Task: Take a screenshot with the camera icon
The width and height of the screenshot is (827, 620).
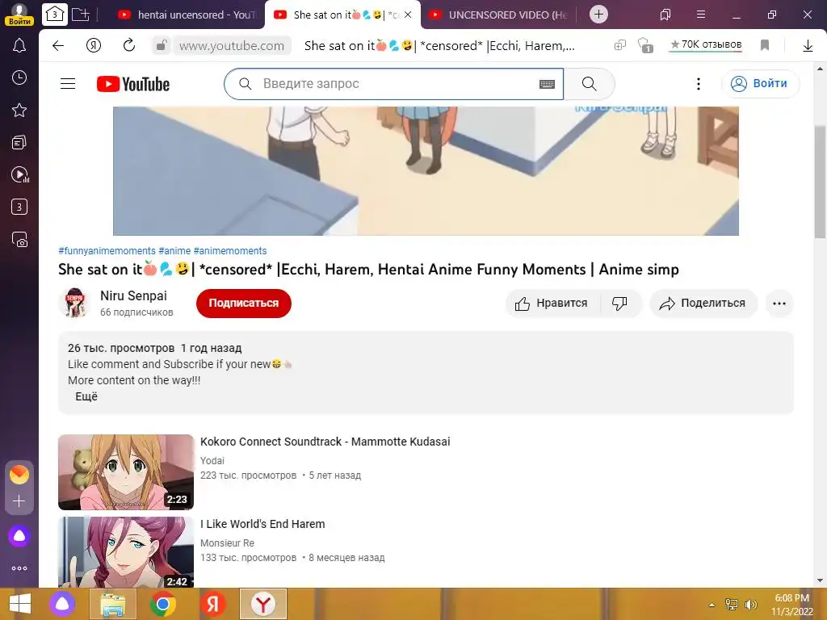Action: tap(19, 239)
